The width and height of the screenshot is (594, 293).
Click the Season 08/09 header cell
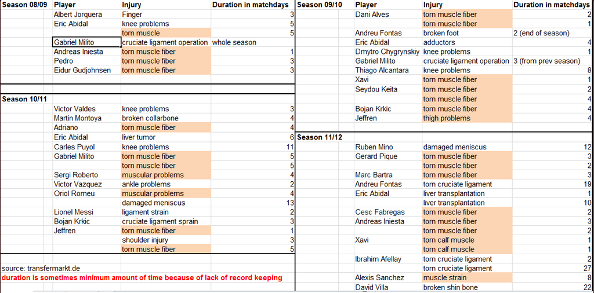(x=26, y=5)
